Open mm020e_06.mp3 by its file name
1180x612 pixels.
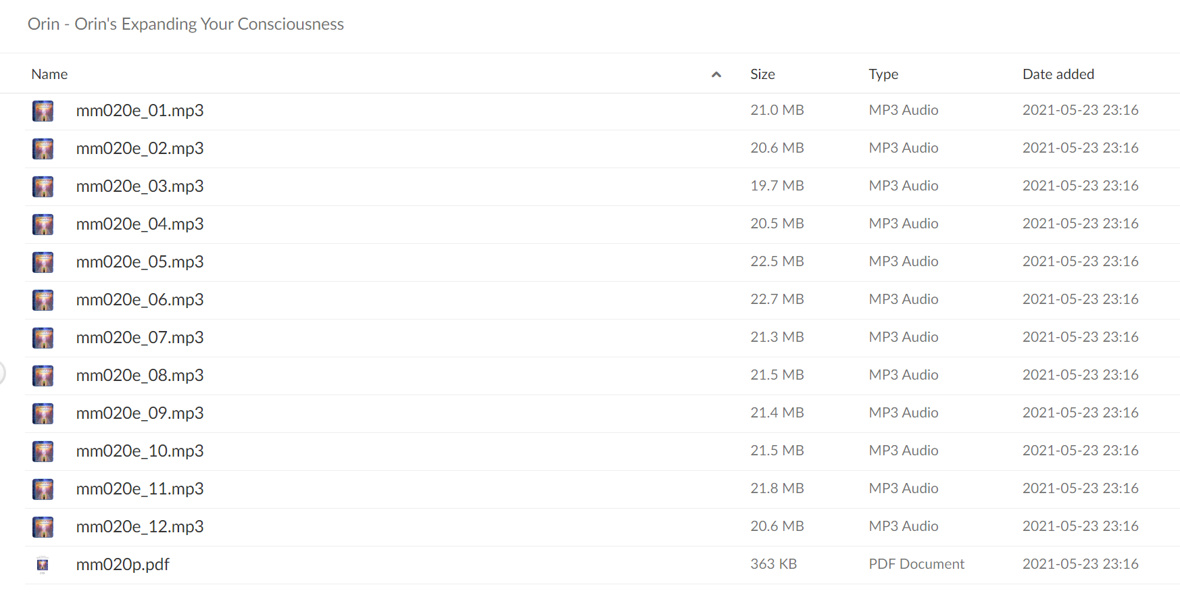tap(140, 300)
